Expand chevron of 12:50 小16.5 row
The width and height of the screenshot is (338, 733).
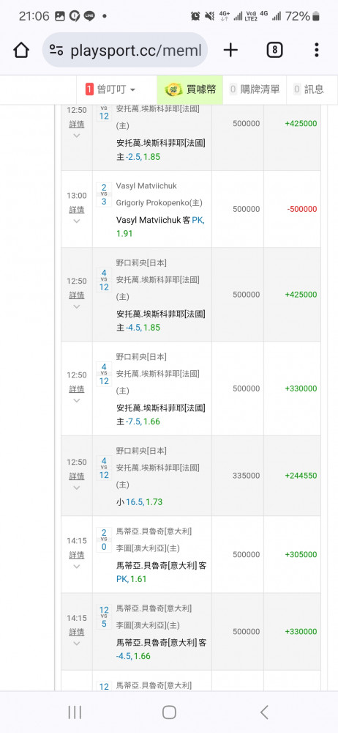click(x=77, y=487)
